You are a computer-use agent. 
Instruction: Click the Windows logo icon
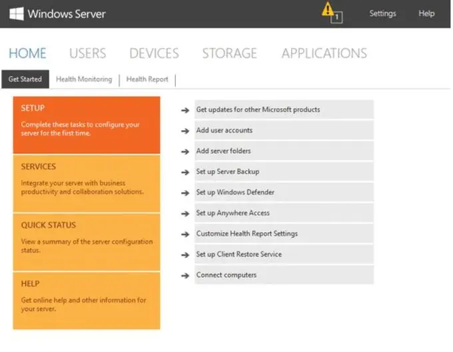point(17,13)
